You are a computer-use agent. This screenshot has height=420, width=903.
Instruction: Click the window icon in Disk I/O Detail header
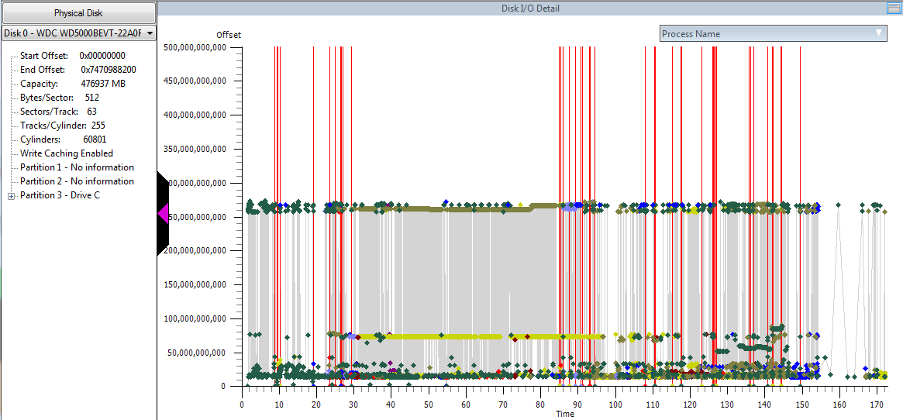pyautogui.click(x=893, y=9)
